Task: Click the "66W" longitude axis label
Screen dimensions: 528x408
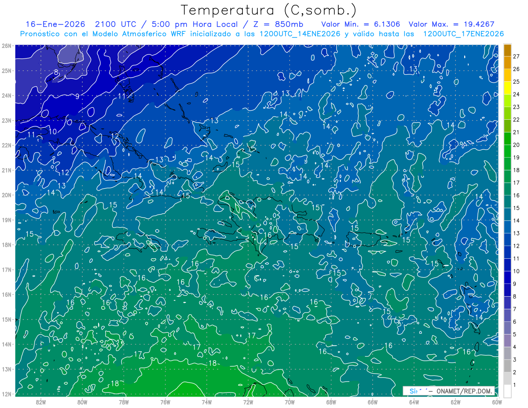Action: [372, 402]
